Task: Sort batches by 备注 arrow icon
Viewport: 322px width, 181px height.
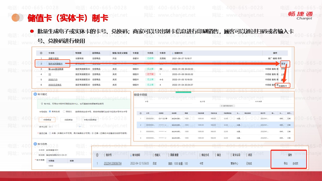Action: [215, 155]
